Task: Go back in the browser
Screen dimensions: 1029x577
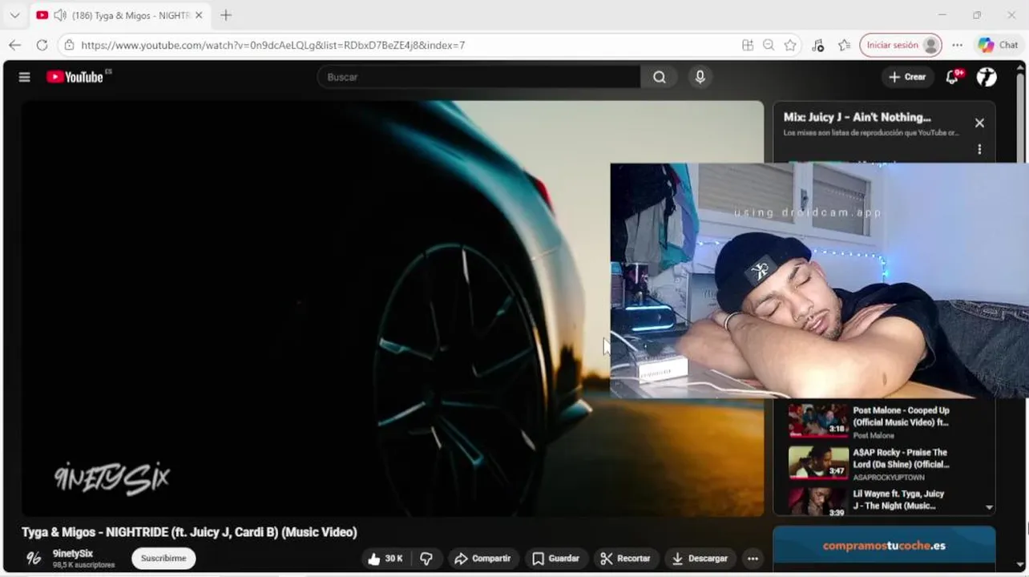Action: [14, 45]
